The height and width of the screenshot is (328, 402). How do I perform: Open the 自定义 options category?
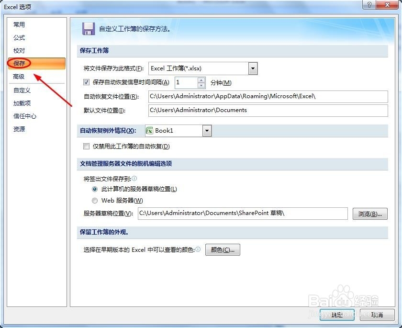pos(22,90)
